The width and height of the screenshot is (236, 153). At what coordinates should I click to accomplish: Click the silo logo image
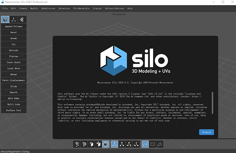point(135,61)
